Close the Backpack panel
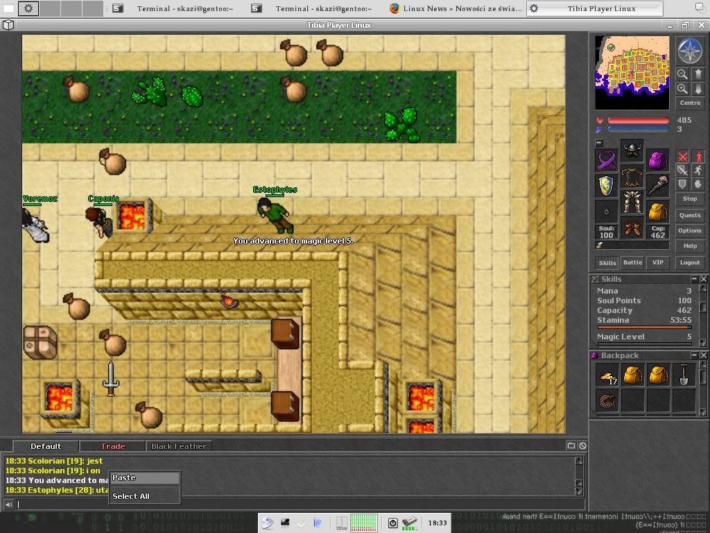This screenshot has height=533, width=710. click(703, 355)
